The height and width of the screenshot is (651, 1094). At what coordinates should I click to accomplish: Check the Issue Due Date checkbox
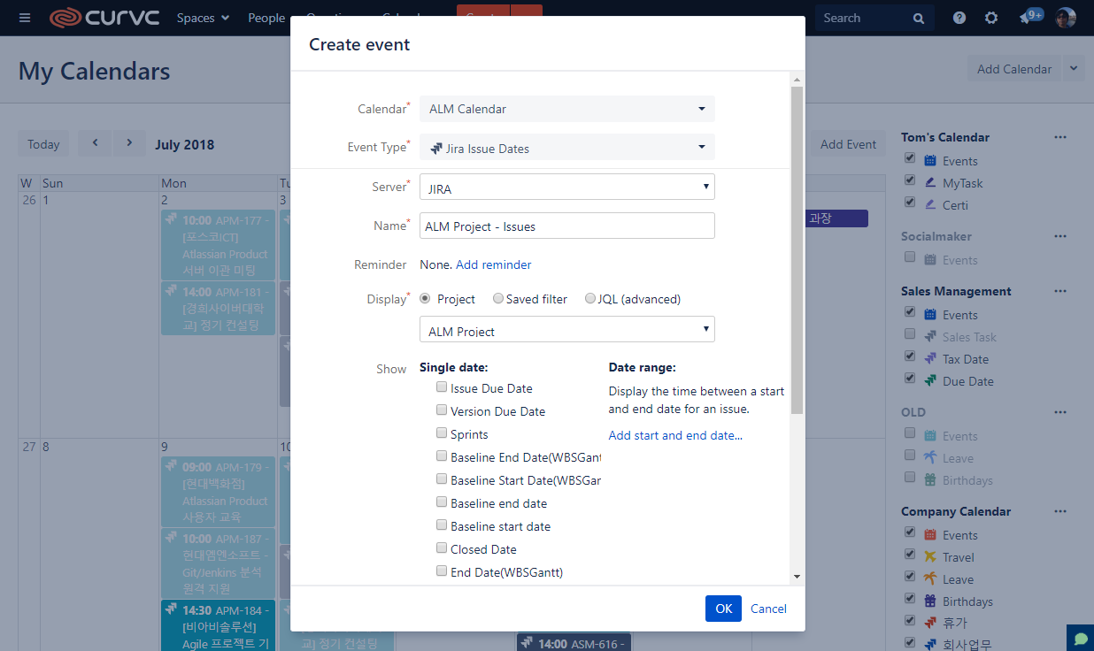coord(442,387)
